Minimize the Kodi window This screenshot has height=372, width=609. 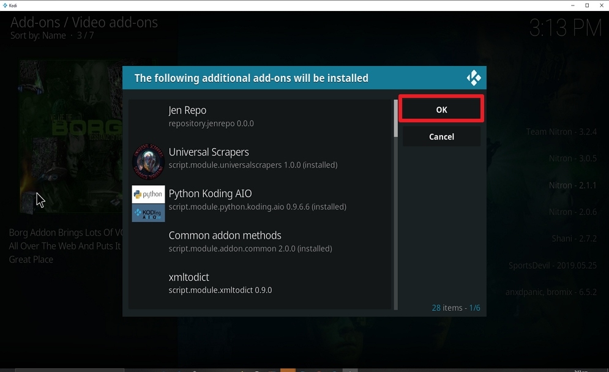tap(572, 5)
